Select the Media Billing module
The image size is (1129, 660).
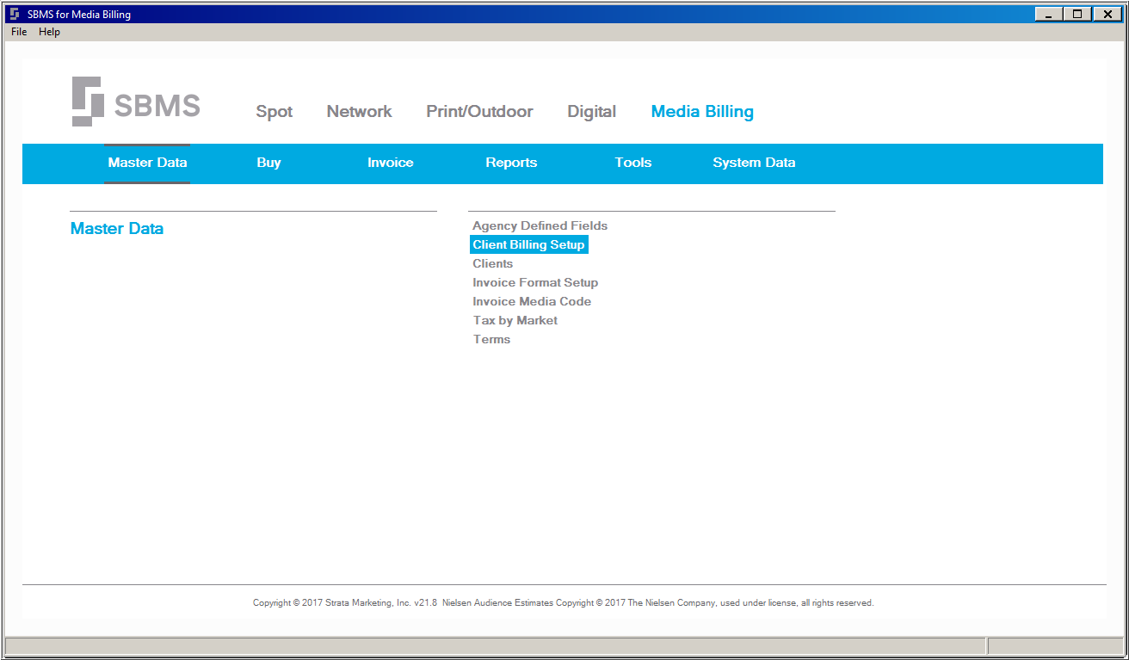click(x=702, y=112)
